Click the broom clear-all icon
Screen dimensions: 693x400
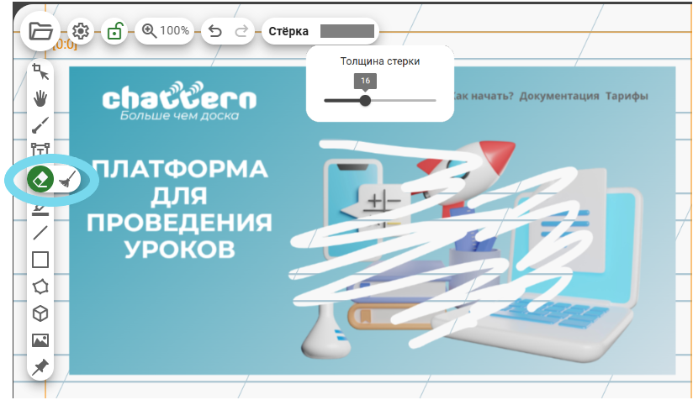(x=69, y=178)
